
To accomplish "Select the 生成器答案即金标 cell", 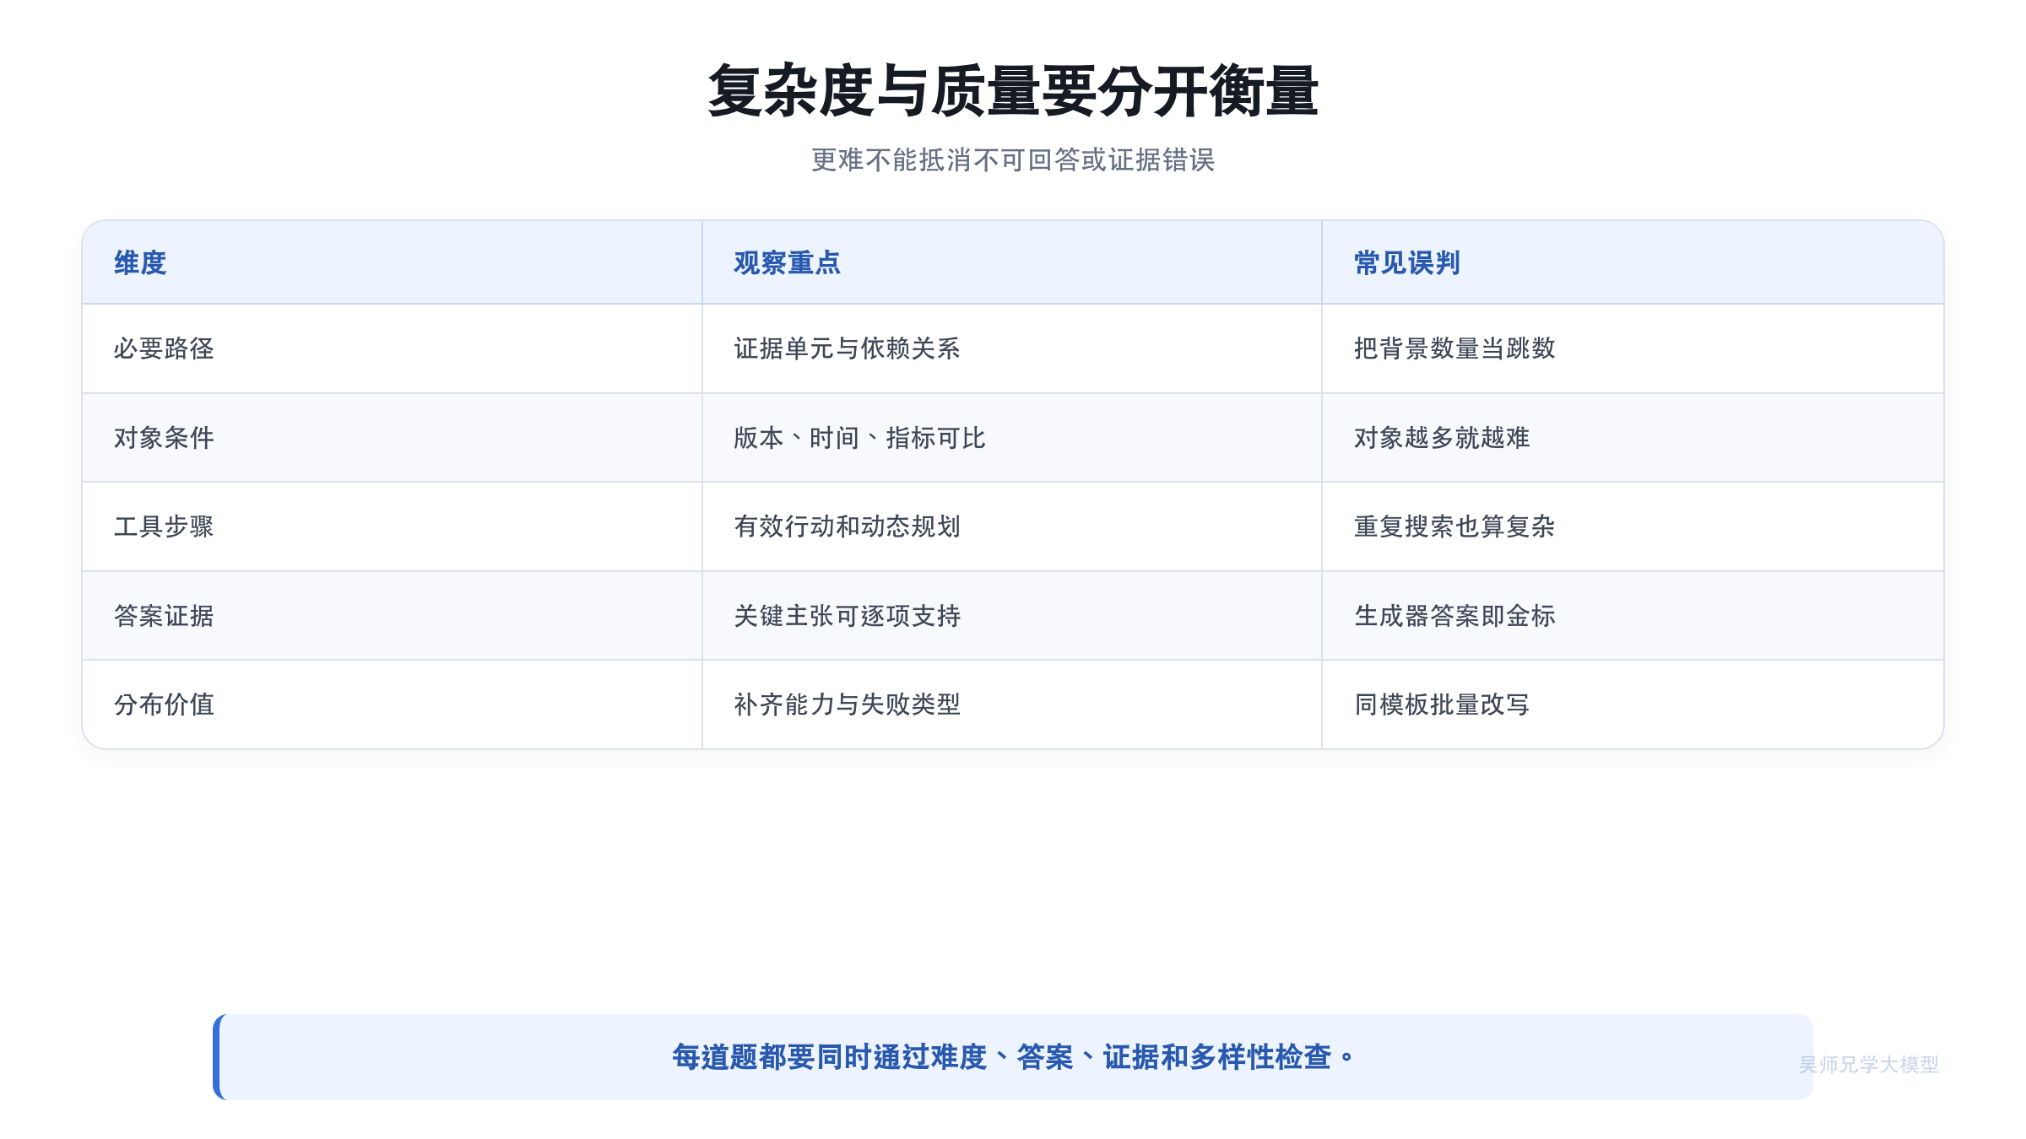I will coord(1633,616).
